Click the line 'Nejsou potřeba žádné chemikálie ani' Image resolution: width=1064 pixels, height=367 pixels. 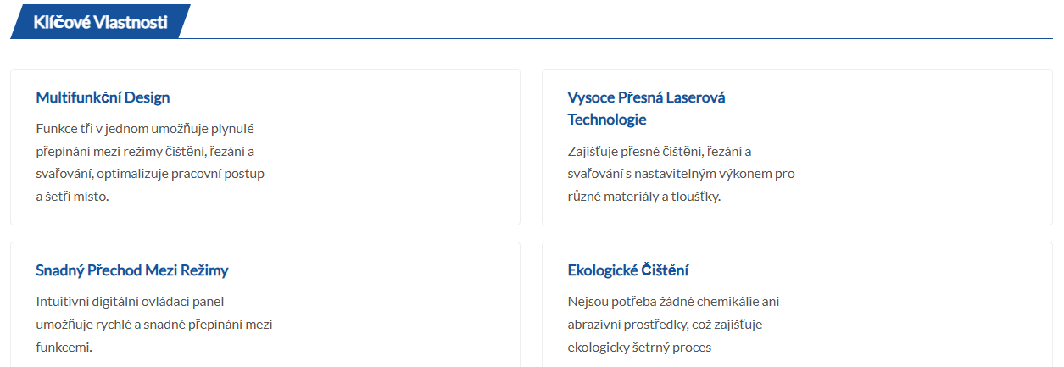673,302
